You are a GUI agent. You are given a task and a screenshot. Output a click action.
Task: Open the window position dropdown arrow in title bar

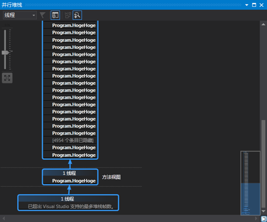click(247, 5)
